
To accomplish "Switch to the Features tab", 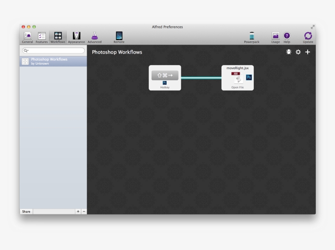I will tap(42, 37).
